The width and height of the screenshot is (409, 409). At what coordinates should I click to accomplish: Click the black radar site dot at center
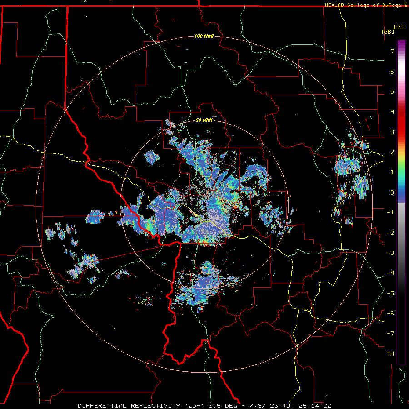(204, 204)
